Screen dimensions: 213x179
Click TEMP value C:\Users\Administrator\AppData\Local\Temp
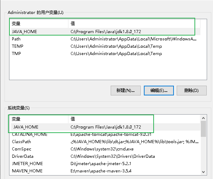[x=116, y=46]
